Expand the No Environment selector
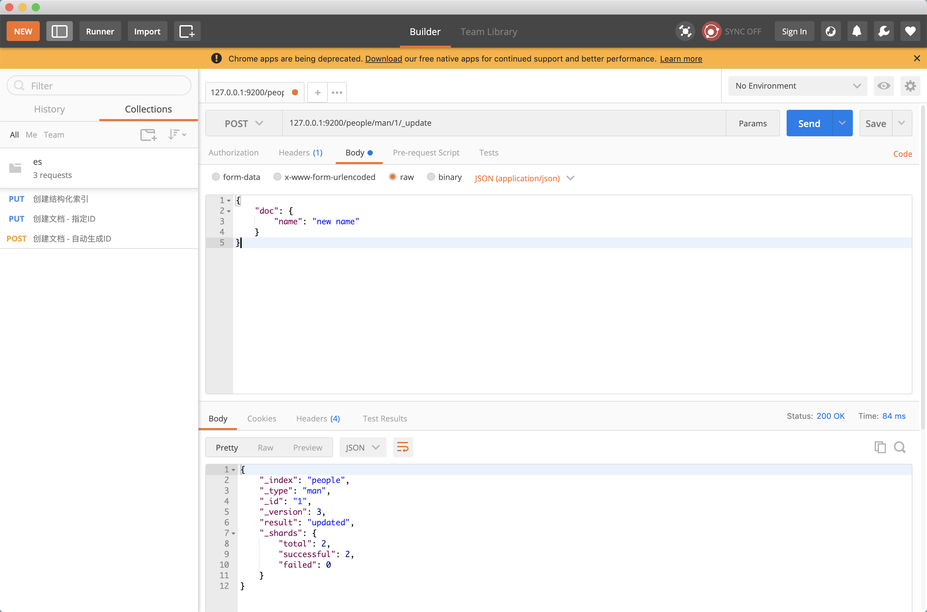Viewport: 927px width, 612px height. pyautogui.click(x=797, y=86)
